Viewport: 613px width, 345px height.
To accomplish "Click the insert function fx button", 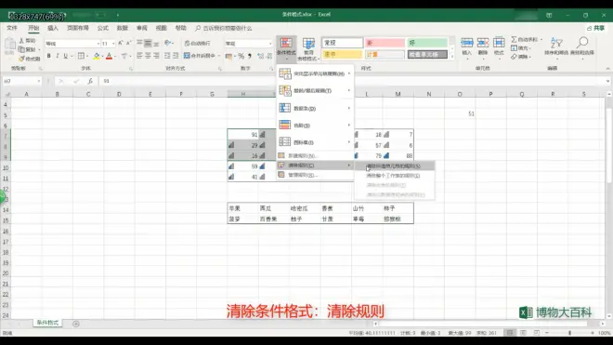I will (x=90, y=81).
